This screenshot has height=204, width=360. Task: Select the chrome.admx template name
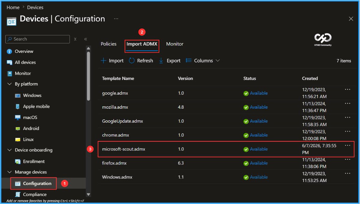pos(115,135)
